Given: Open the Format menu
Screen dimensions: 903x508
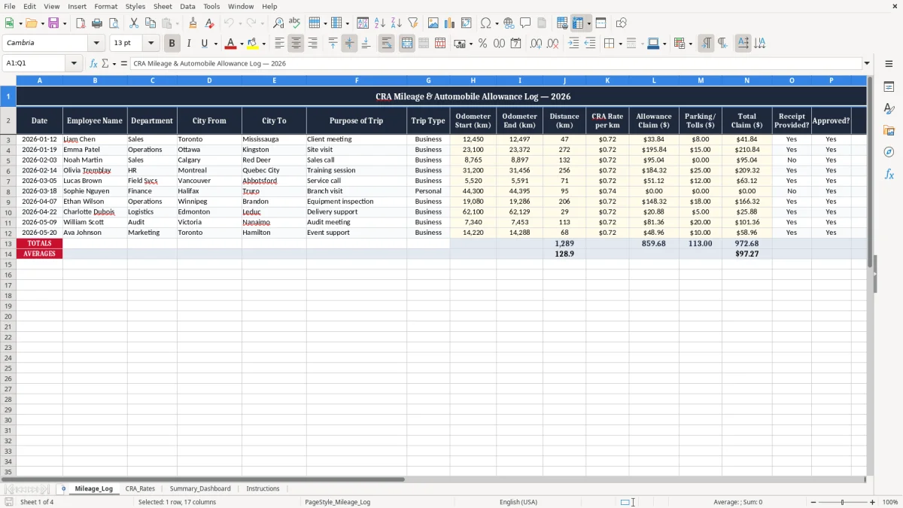Looking at the screenshot, I should [x=106, y=6].
